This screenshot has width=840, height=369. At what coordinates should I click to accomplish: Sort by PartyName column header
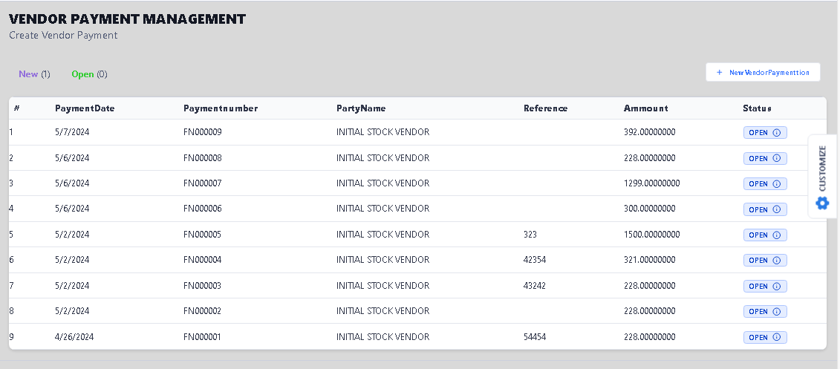361,108
